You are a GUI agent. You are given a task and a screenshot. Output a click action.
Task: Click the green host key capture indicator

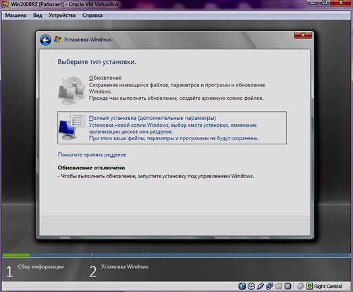[x=310, y=286]
